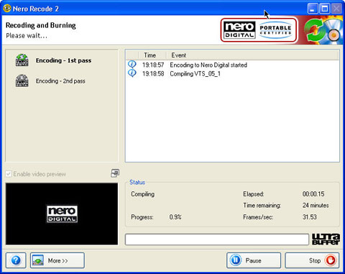Screen dimensions: 345x274
Task: Pause the encoding process
Action: coord(254,260)
